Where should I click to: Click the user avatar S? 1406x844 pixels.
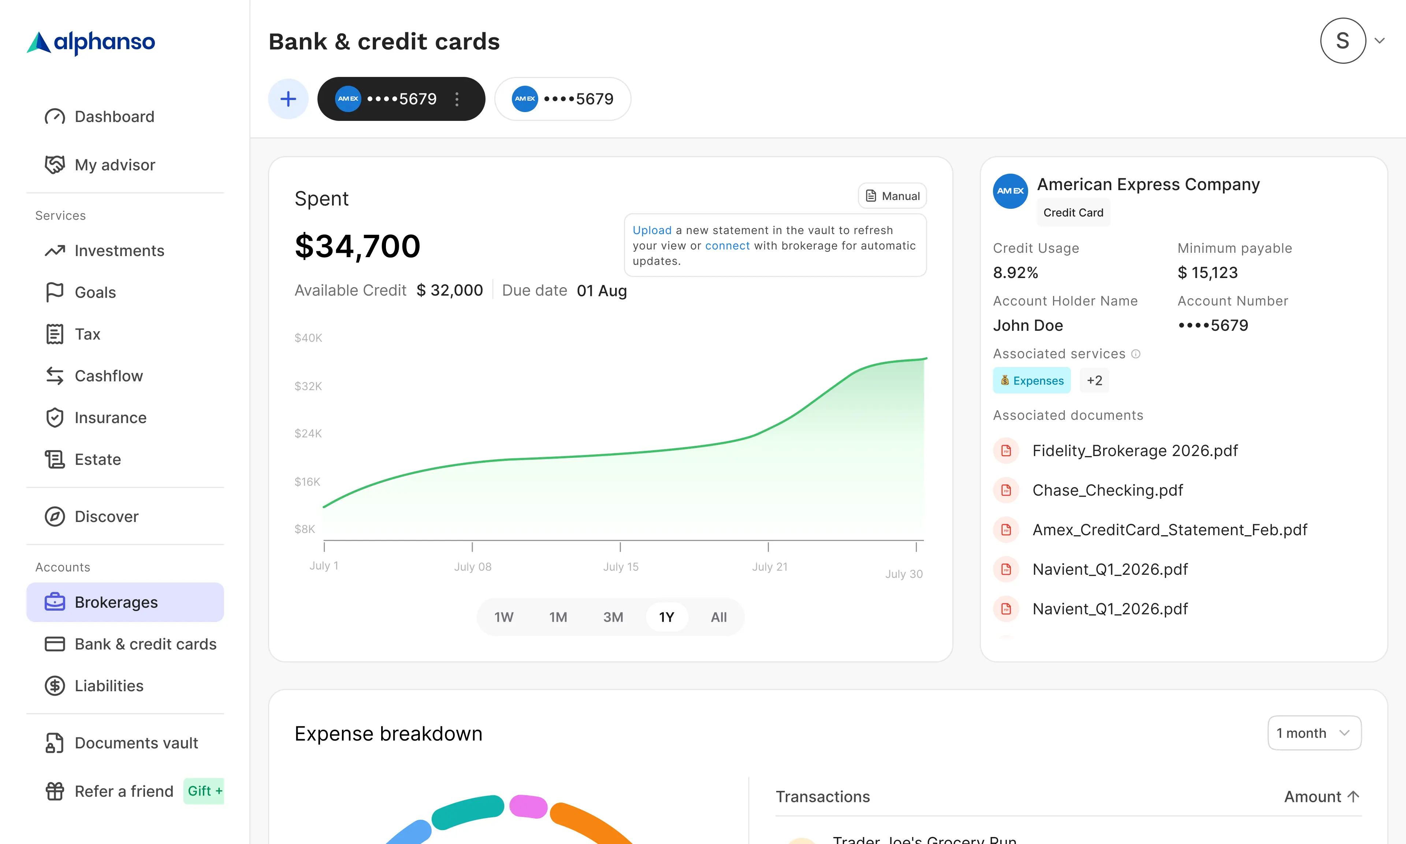pyautogui.click(x=1343, y=41)
